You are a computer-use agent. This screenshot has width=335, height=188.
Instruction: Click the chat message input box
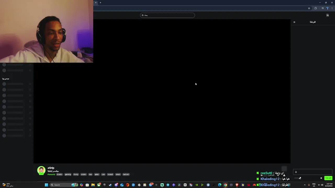[313, 172]
